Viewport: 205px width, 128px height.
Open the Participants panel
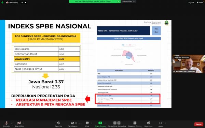point(72,124)
